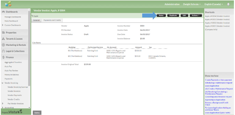Expand the Custom Dashboards tree item
Screen dimensions: 235x115
[3, 25]
